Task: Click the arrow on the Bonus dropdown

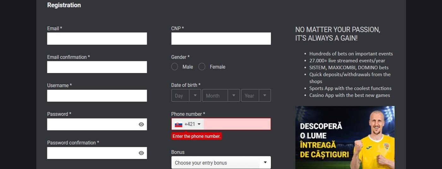Action: 265,163
